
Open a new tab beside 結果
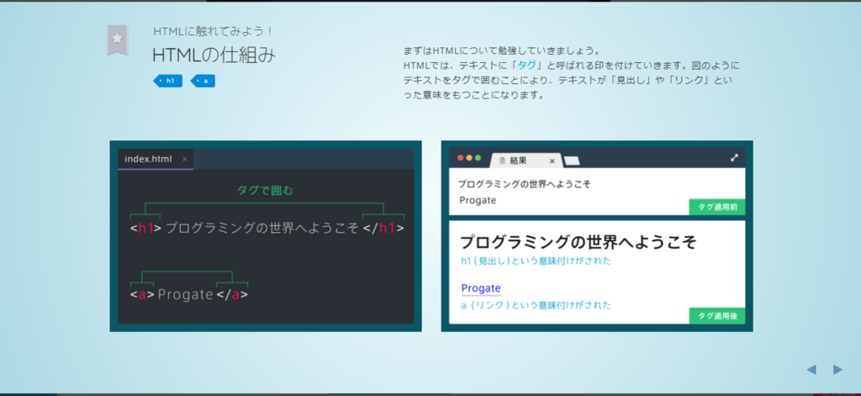point(572,161)
